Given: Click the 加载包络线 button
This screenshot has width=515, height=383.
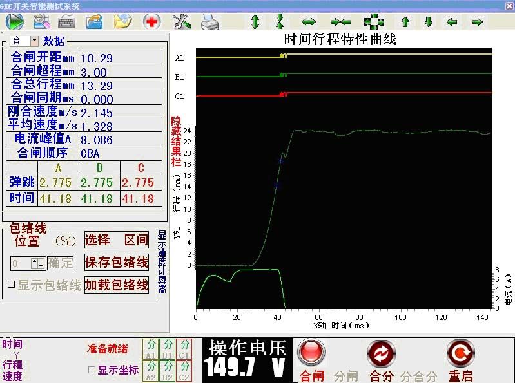Looking at the screenshot, I should click(x=117, y=285).
